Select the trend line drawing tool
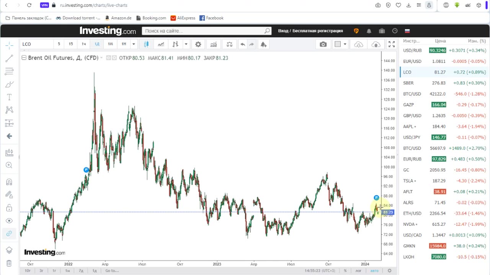 pyautogui.click(x=10, y=58)
